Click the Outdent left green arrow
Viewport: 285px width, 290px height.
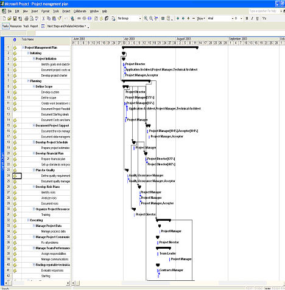178,18
